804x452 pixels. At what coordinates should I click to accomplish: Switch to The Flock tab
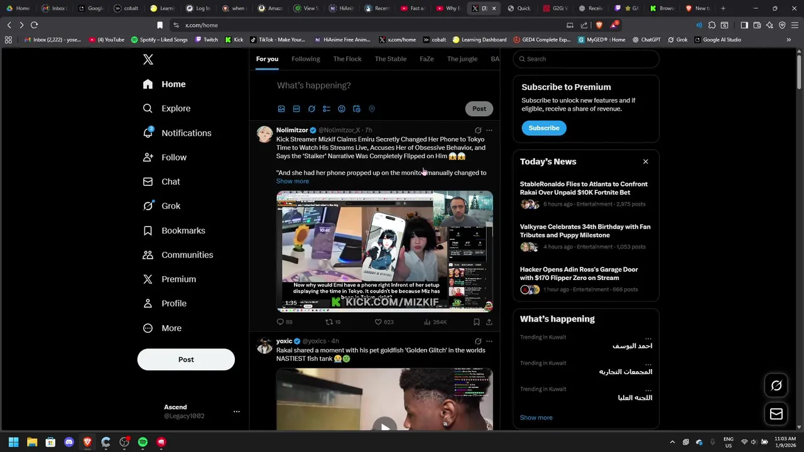click(347, 59)
